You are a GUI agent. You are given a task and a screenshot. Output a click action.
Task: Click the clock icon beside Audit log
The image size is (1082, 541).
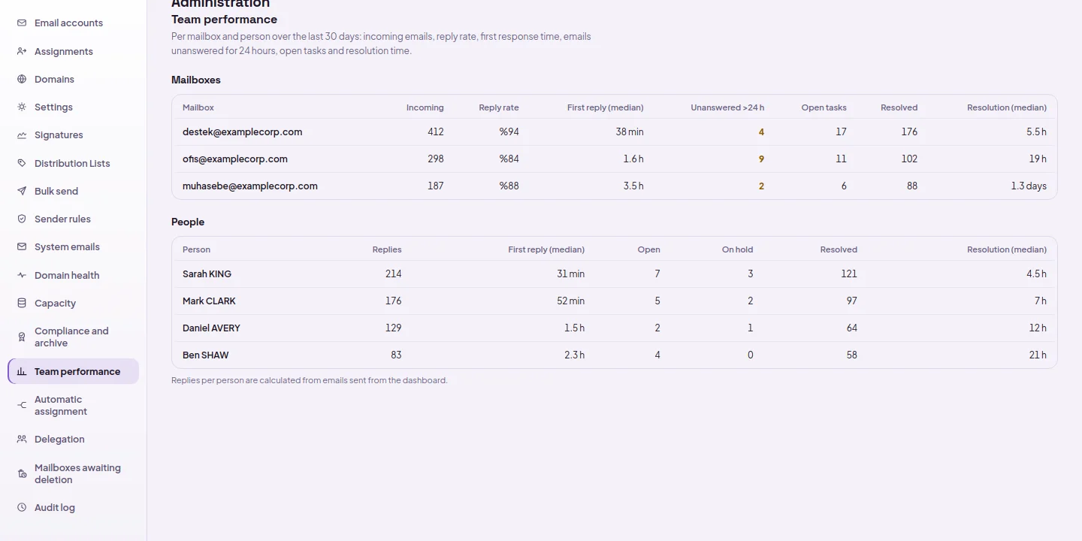(x=22, y=508)
